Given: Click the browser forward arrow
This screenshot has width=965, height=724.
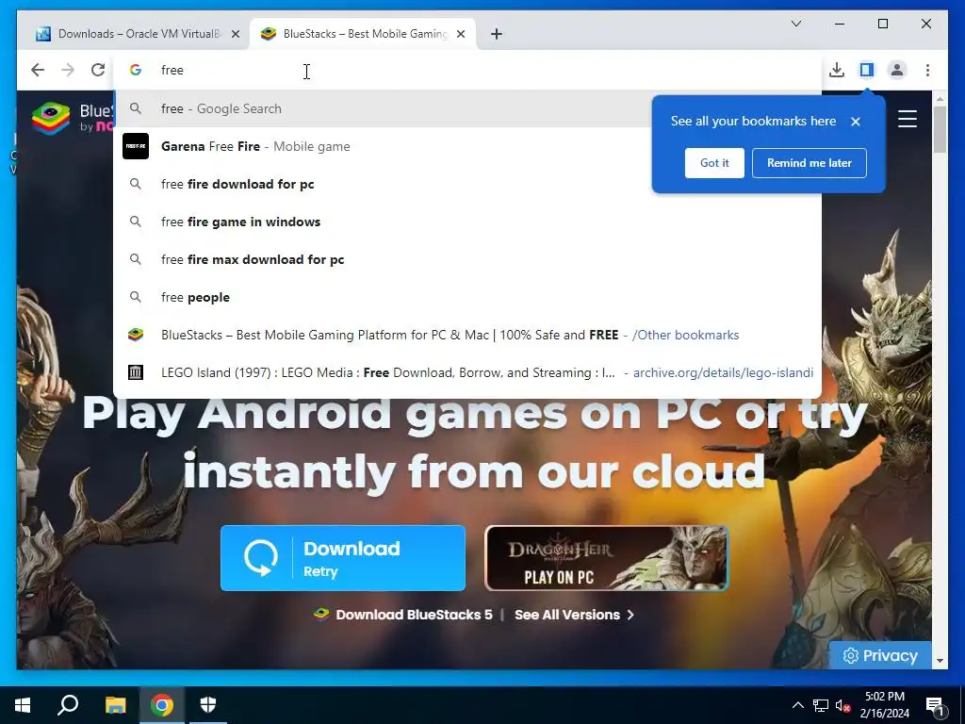Looking at the screenshot, I should [68, 70].
